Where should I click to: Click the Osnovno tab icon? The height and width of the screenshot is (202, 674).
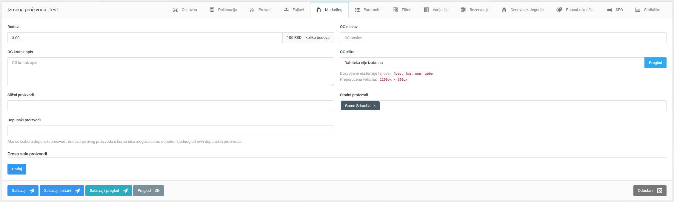click(x=175, y=10)
